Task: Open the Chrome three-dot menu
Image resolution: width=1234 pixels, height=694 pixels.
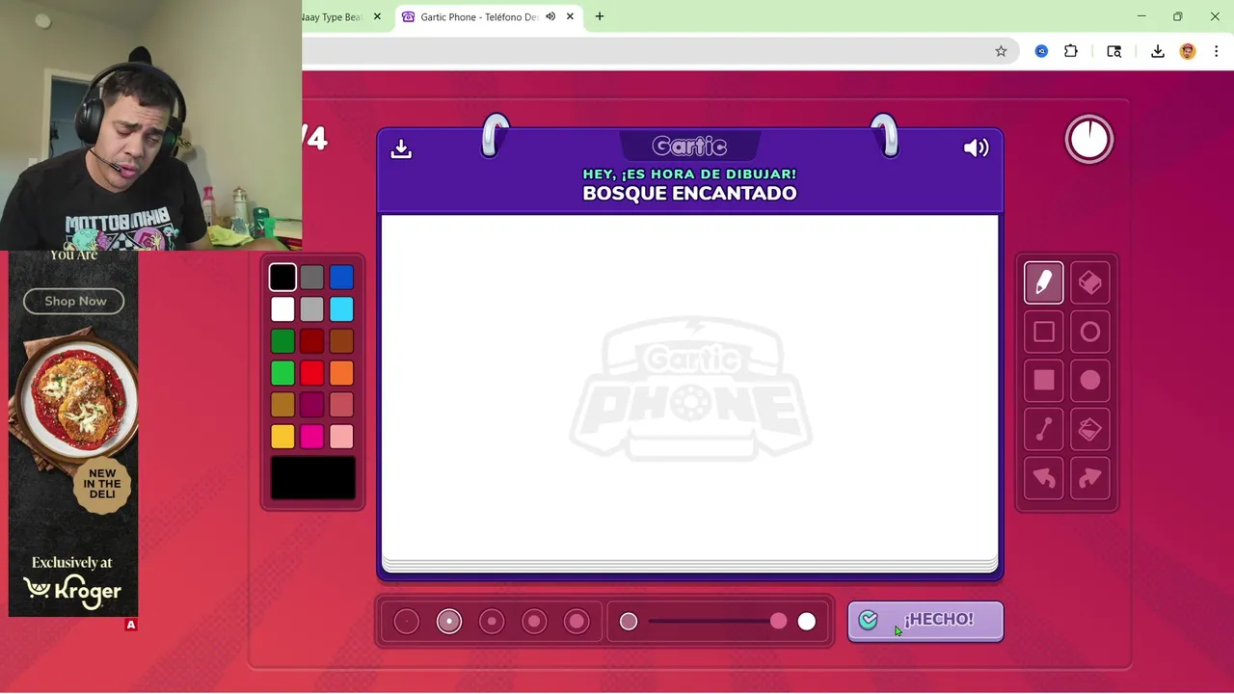Action: click(x=1216, y=51)
